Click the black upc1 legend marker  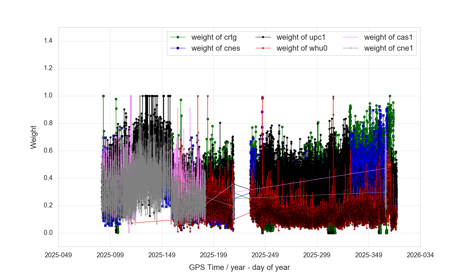263,37
